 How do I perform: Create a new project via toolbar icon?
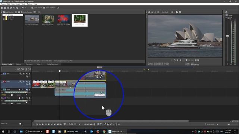[2, 8]
